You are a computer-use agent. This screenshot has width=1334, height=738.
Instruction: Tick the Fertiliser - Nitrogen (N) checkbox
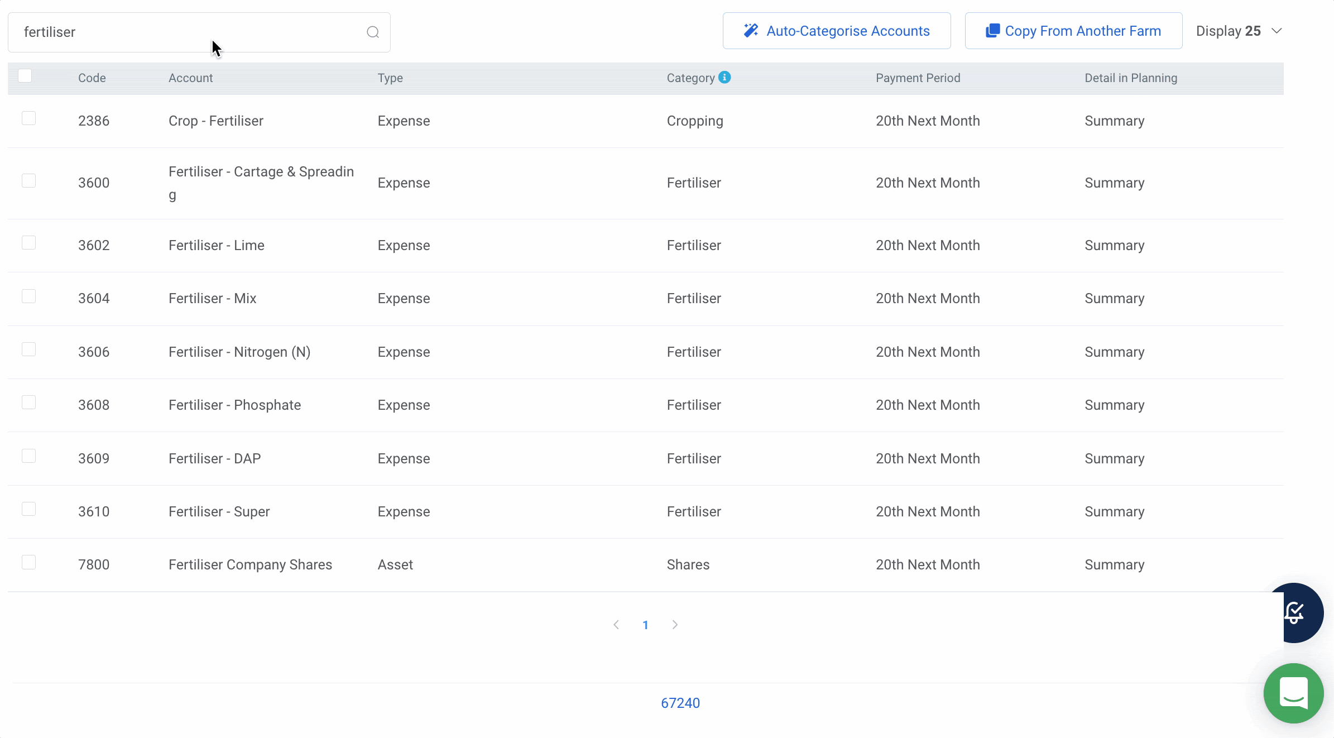(28, 349)
